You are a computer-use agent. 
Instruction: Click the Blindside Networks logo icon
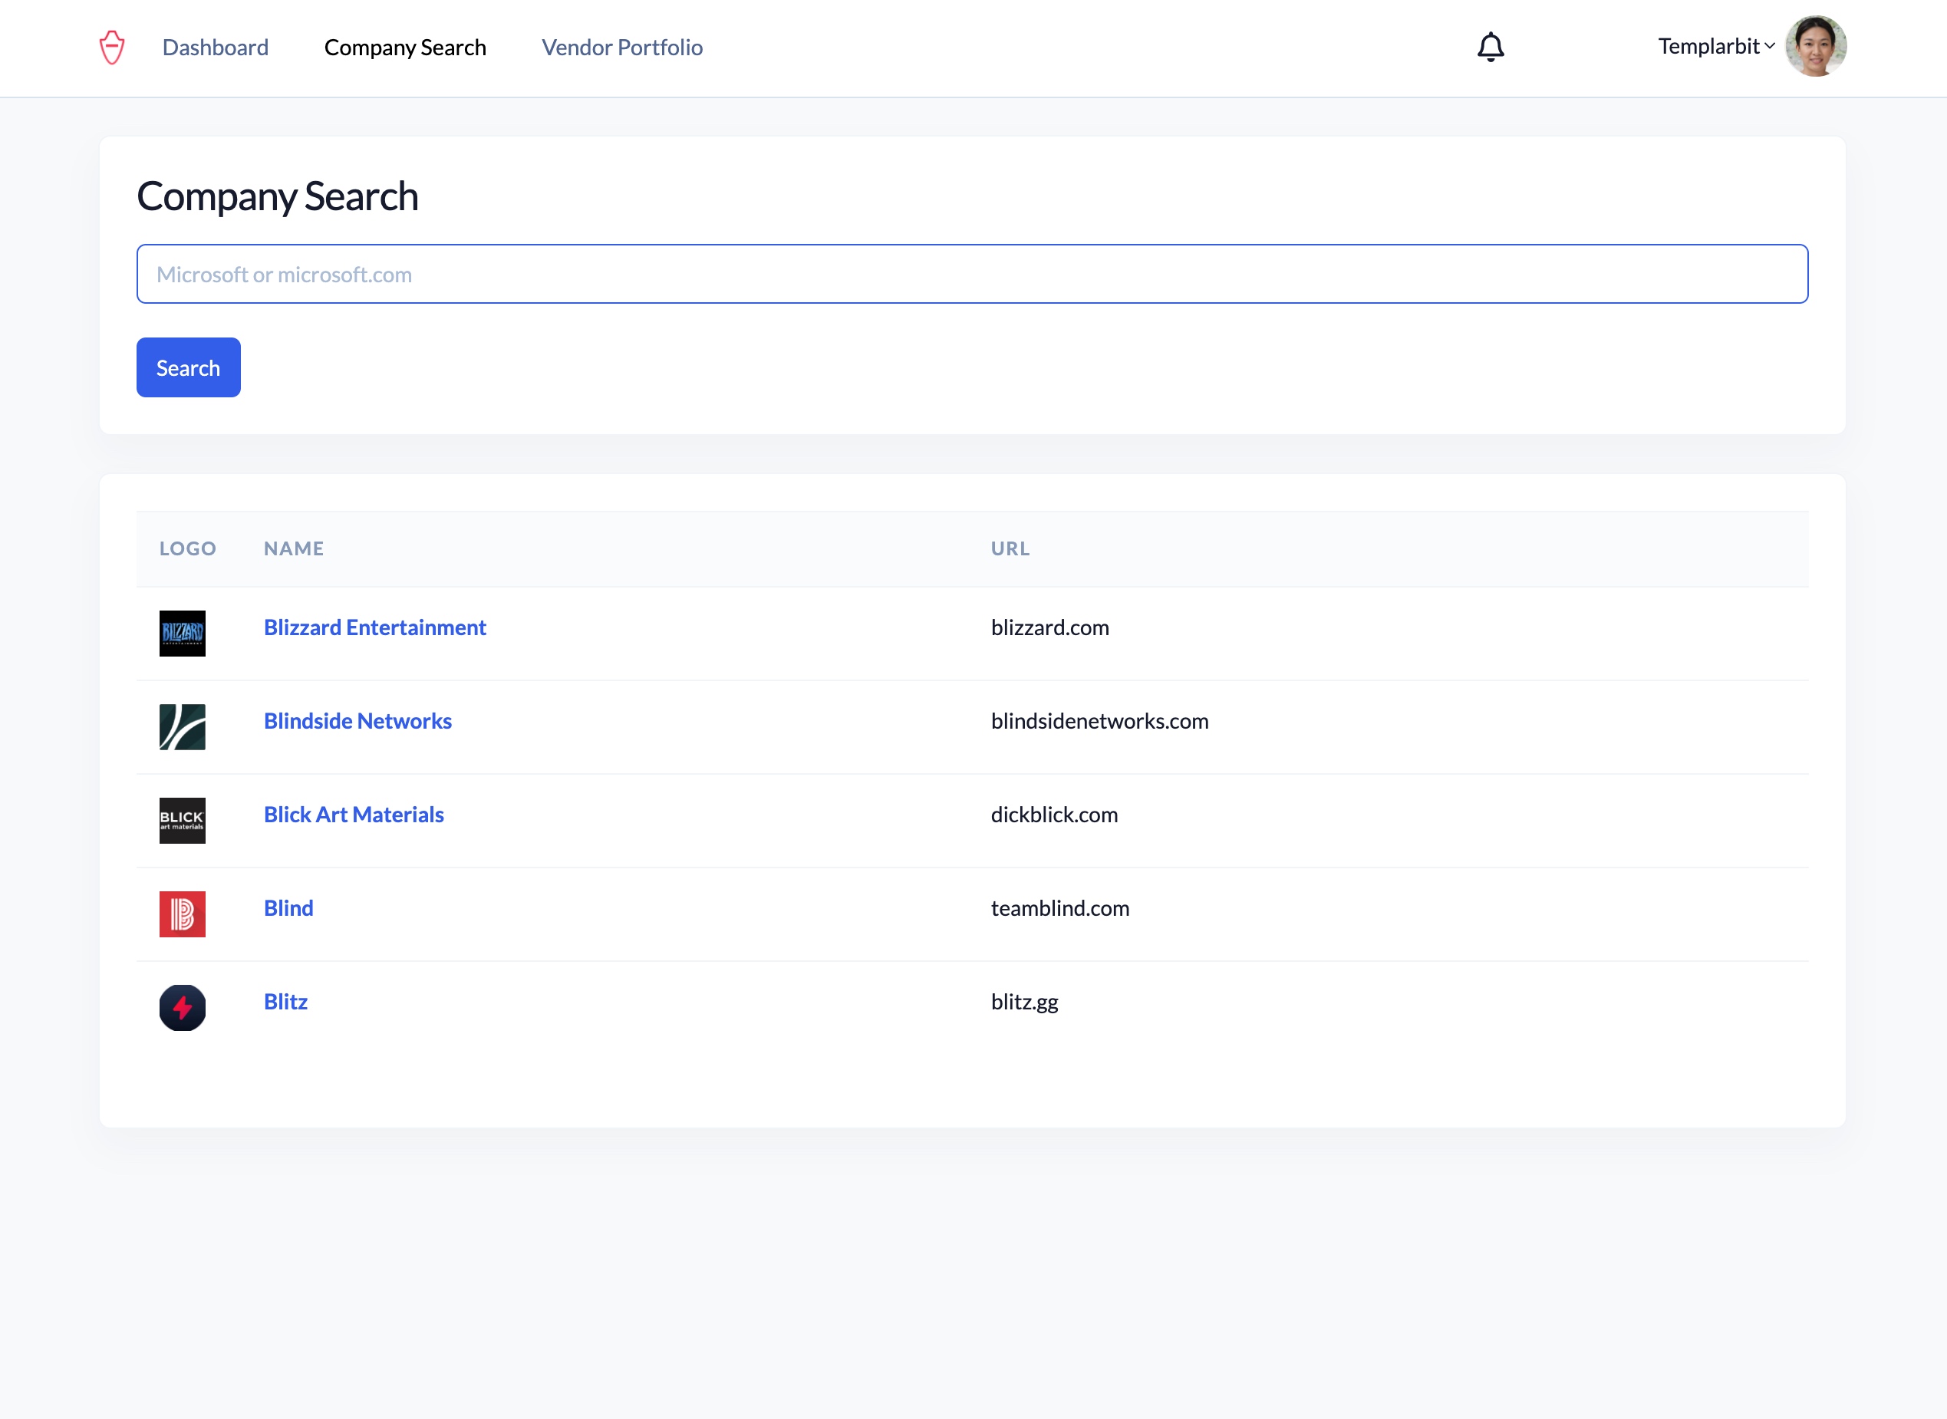182,726
